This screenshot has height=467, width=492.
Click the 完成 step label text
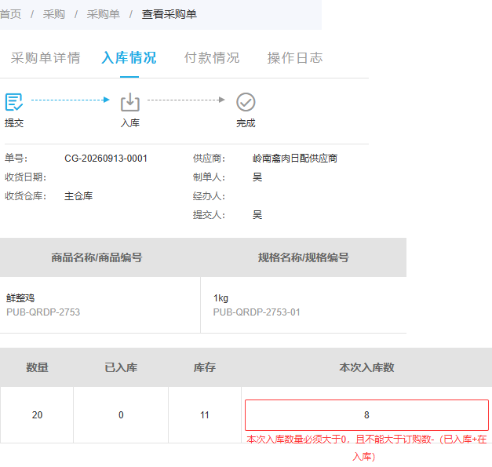click(246, 123)
